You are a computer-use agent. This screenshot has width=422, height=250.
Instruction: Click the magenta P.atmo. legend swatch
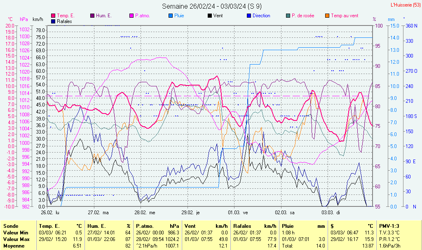coord(131,16)
